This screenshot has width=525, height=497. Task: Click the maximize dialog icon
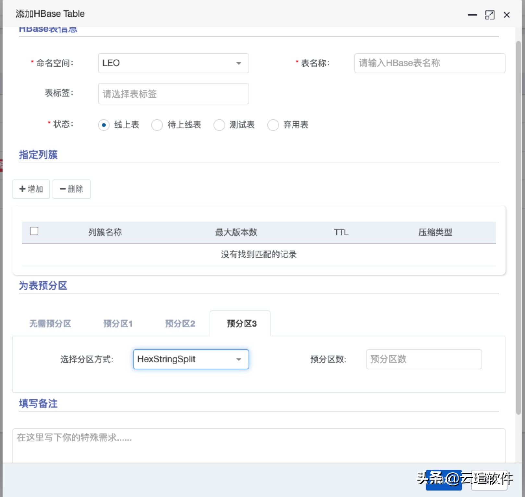click(490, 15)
